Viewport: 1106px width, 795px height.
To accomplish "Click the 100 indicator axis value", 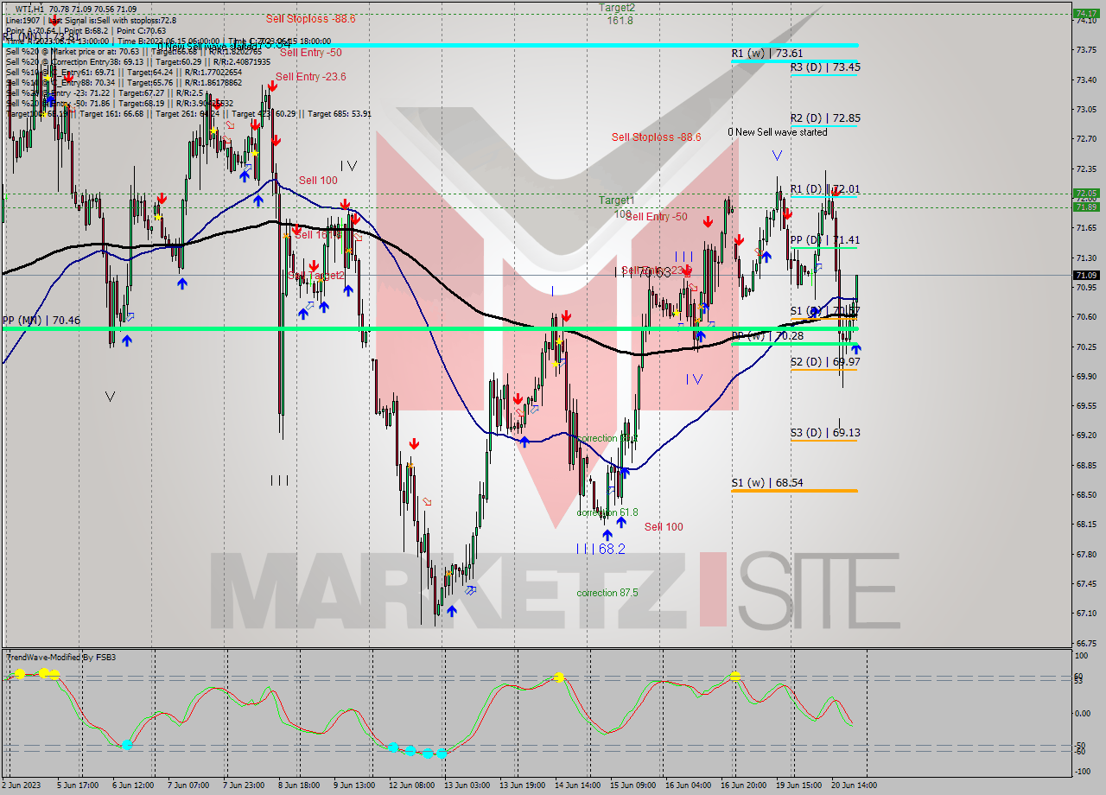I will click(x=1082, y=657).
